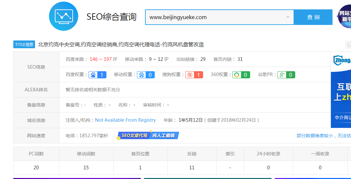Expand the domain input history dropdown arrow

pos(288,17)
